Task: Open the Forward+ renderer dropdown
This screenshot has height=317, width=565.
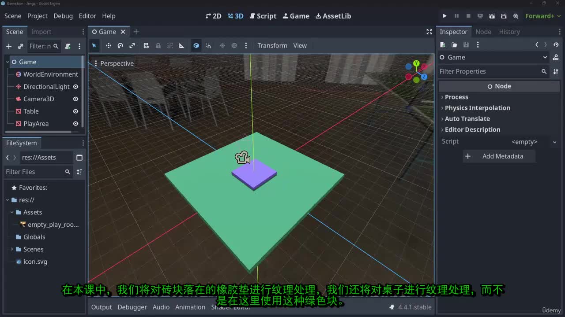Action: (542, 16)
